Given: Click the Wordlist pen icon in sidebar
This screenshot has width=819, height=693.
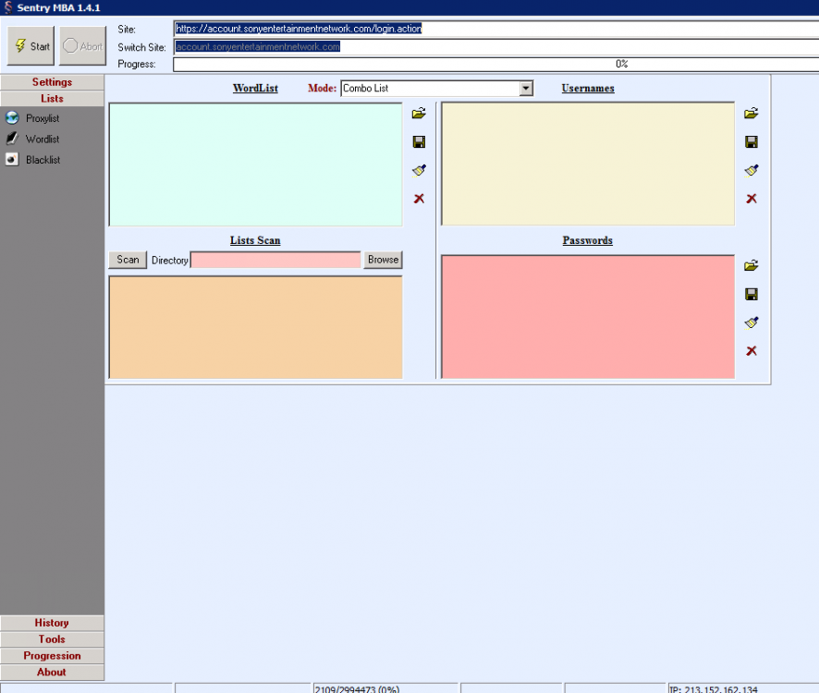Looking at the screenshot, I should [x=12, y=139].
